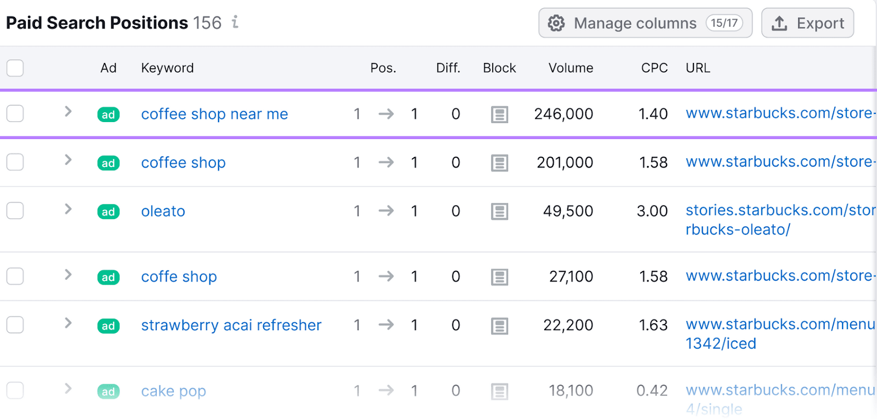Click the info icon beside Paid Search Positions

235,22
